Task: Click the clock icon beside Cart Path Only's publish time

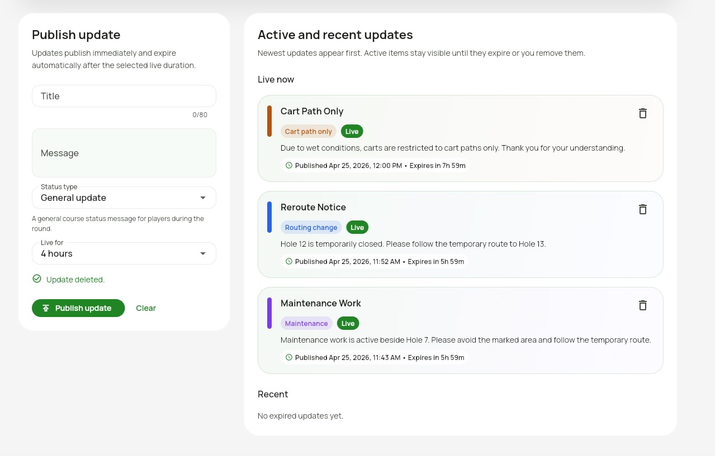Action: tap(289, 165)
